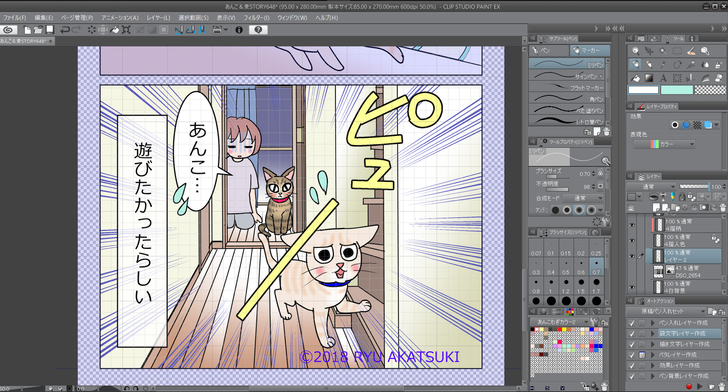Image resolution: width=728 pixels, height=392 pixels.
Task: Open 表現色 カラー dropdown
Action: coord(664,144)
